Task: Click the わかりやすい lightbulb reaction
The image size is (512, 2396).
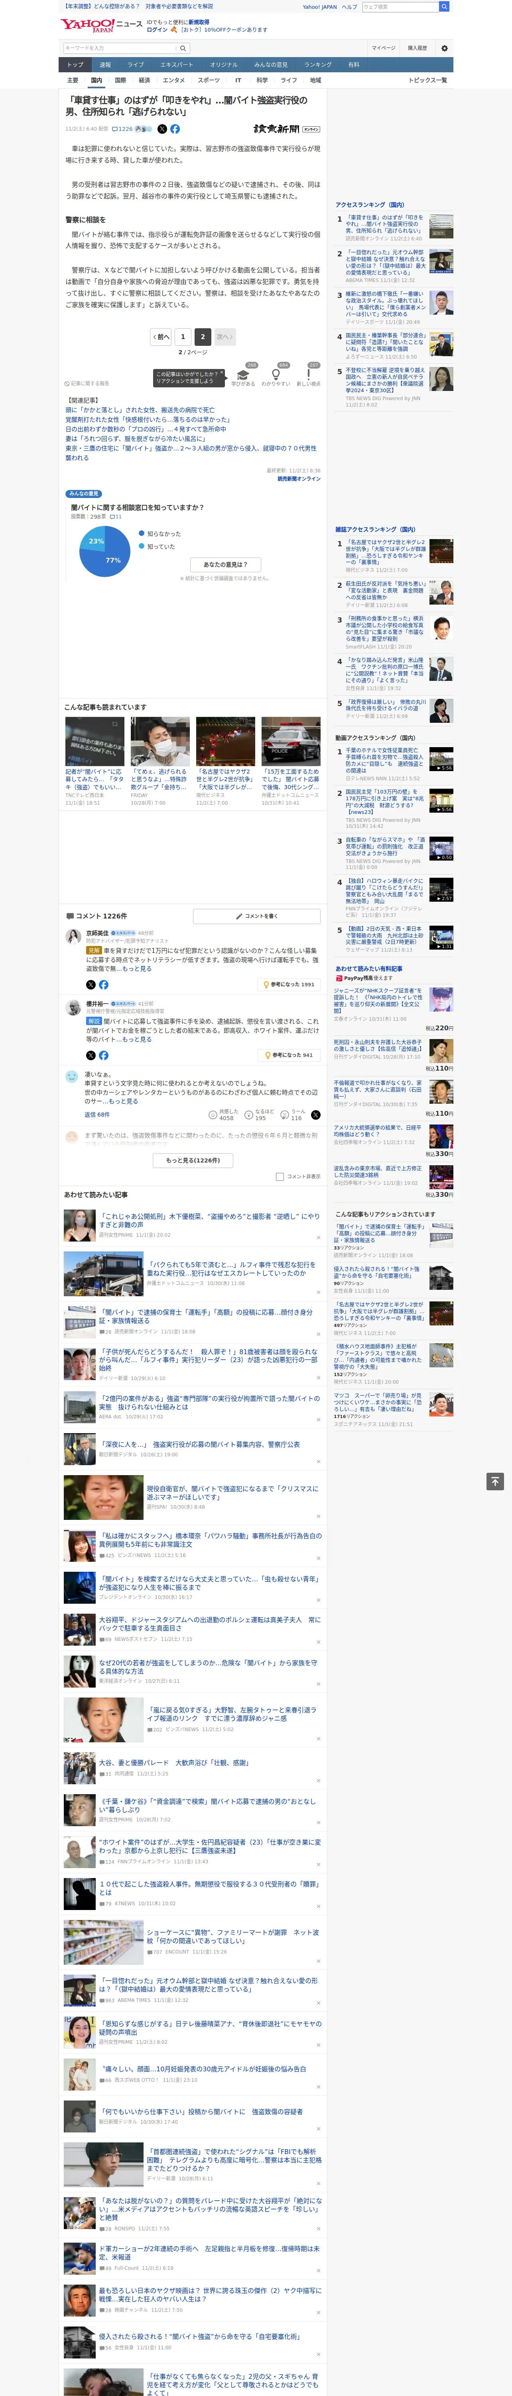Action: [x=276, y=375]
